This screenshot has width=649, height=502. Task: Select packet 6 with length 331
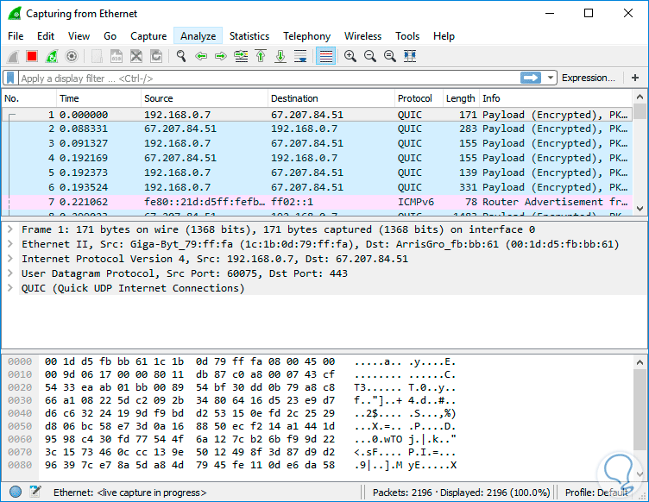coord(317,187)
